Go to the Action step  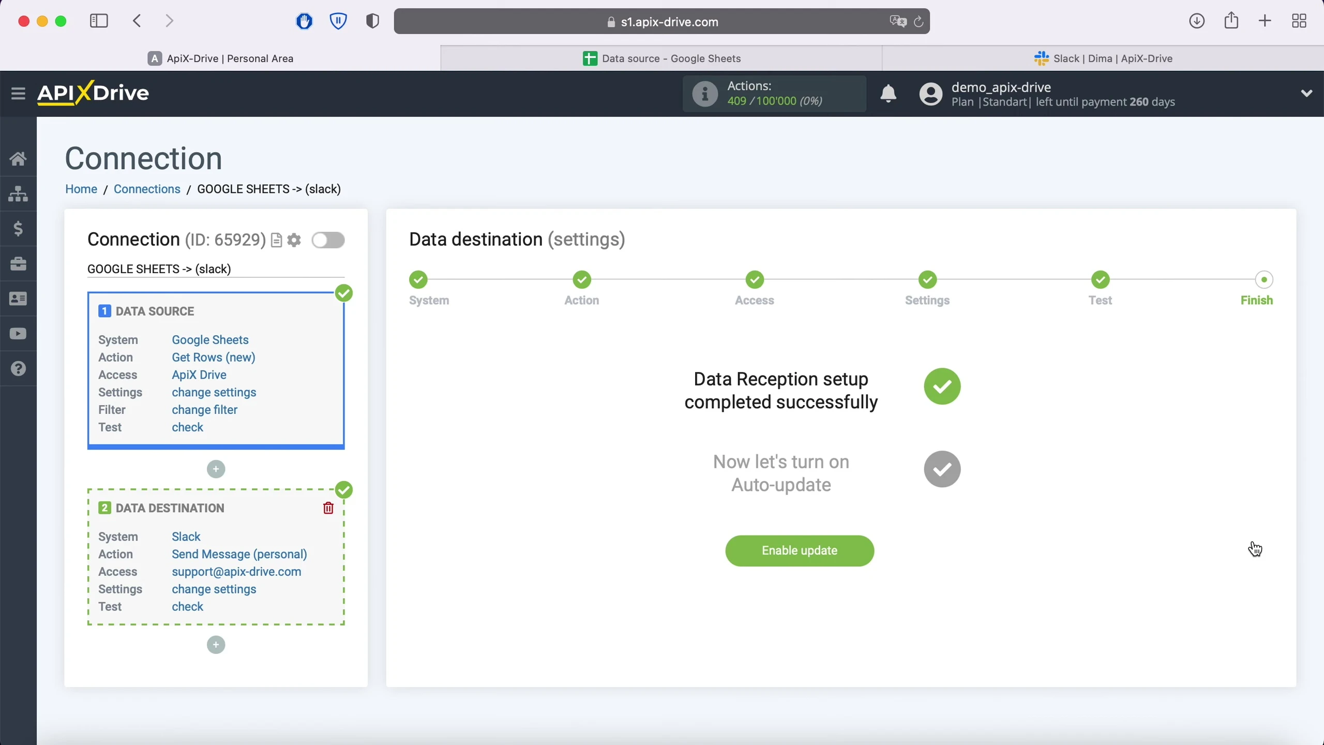(x=582, y=280)
